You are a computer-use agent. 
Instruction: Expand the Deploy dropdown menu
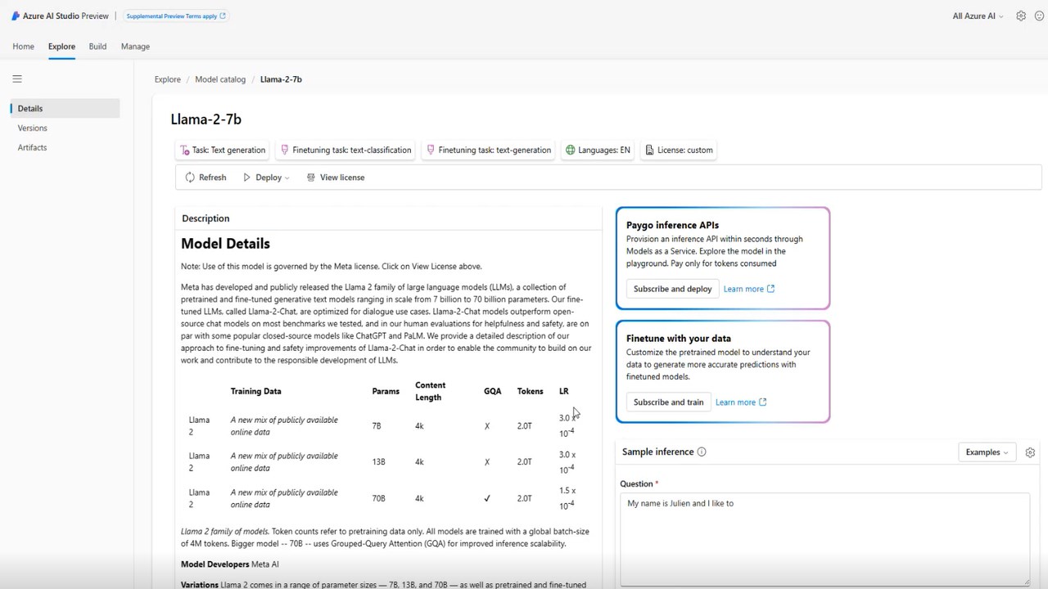(x=266, y=178)
